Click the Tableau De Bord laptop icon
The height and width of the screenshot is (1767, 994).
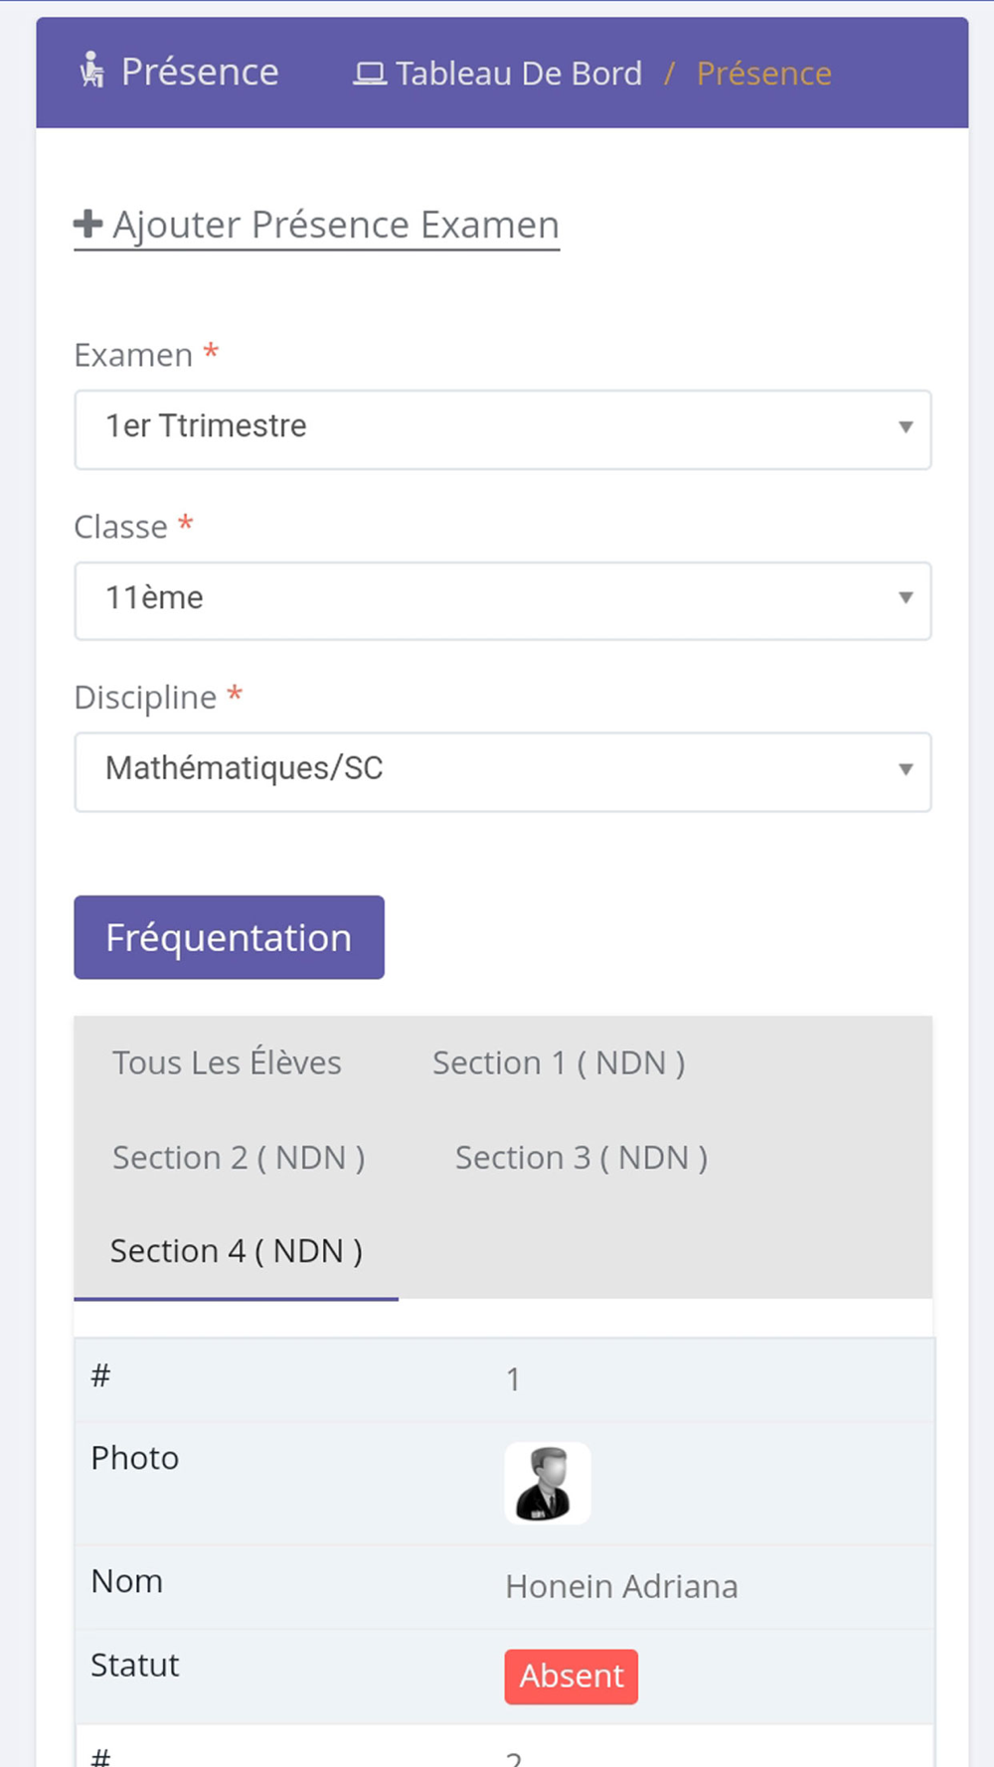370,74
